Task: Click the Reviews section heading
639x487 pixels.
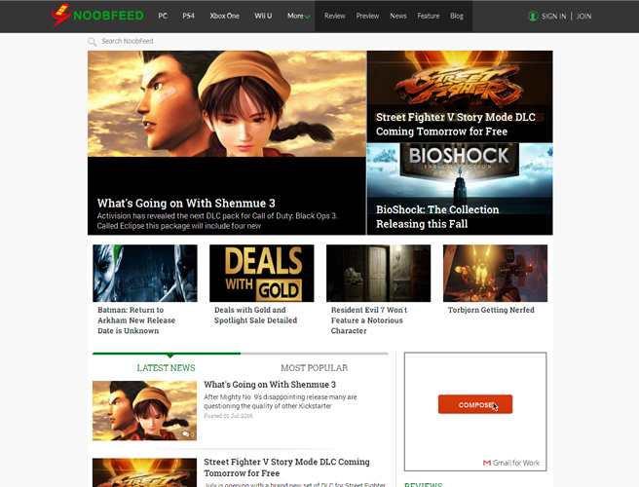Action: coord(424,485)
